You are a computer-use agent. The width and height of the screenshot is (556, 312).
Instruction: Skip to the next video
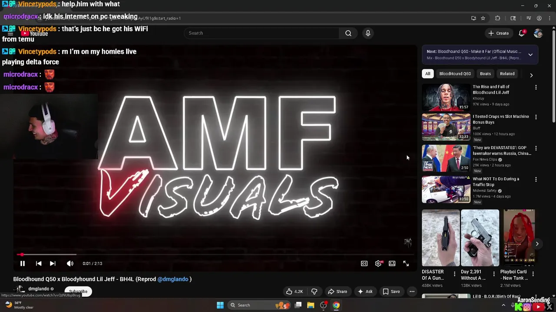point(53,263)
